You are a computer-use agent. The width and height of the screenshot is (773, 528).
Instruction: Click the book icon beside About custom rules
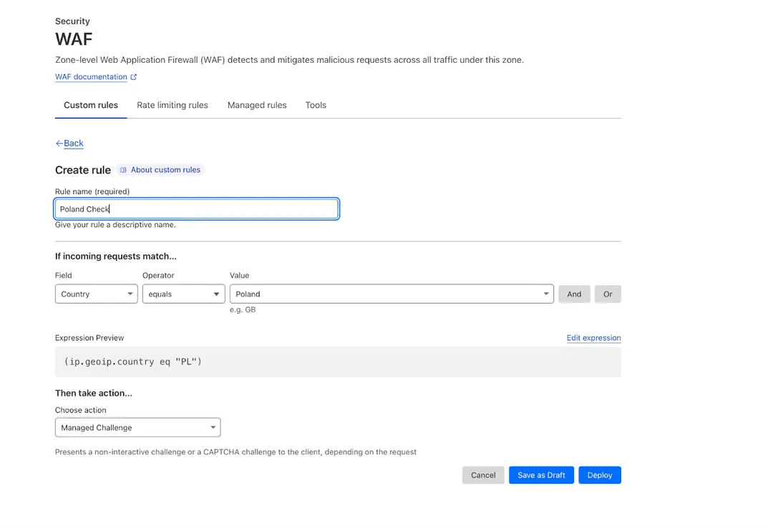click(123, 170)
